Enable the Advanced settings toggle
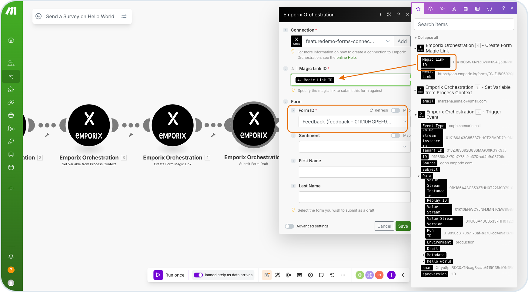 tap(289, 226)
